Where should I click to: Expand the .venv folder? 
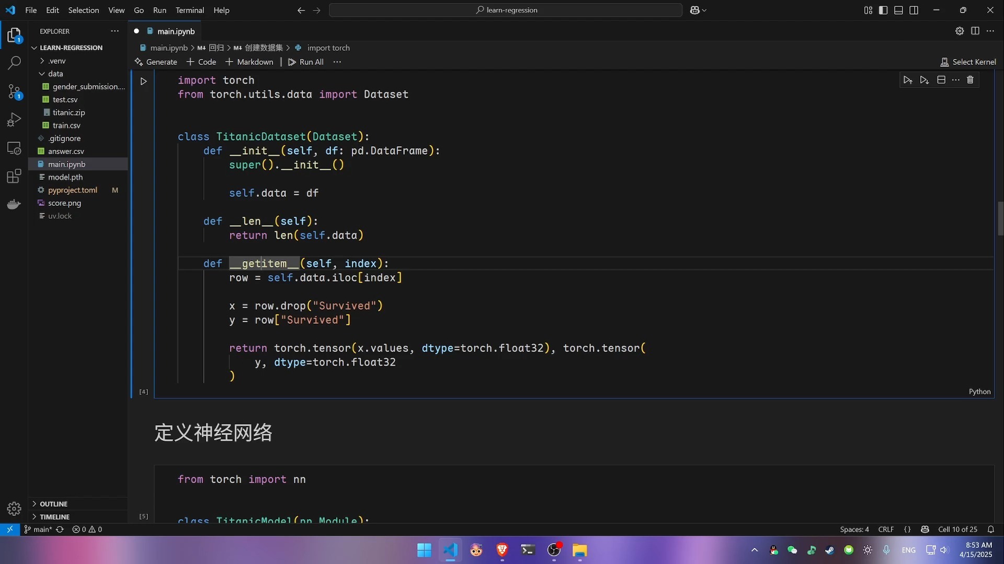coord(56,61)
